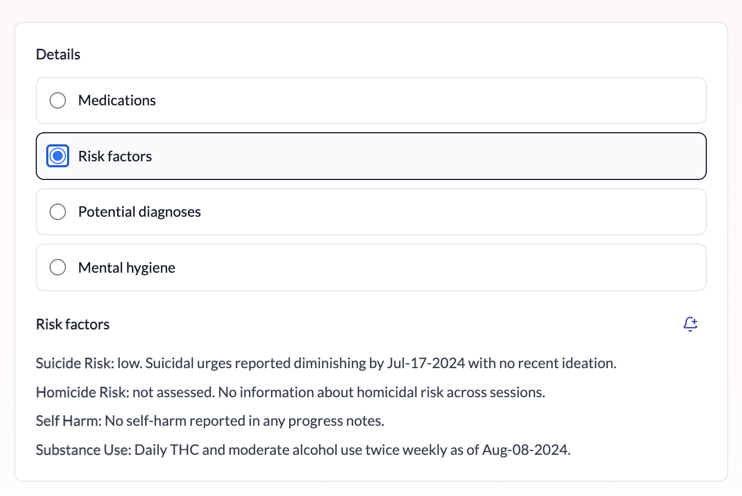Click the highlighted Risk factors card
Screen dimensions: 742x496
(371, 156)
